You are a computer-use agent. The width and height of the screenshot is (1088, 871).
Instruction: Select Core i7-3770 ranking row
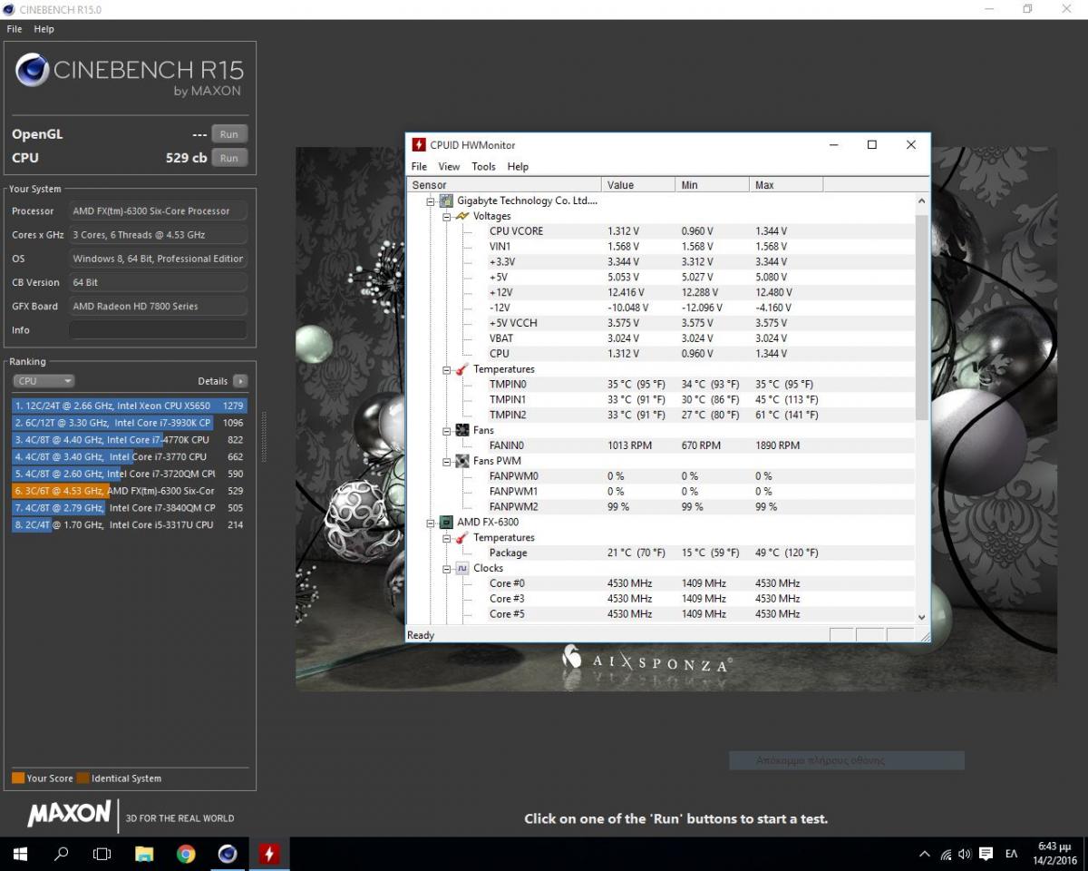(x=129, y=456)
